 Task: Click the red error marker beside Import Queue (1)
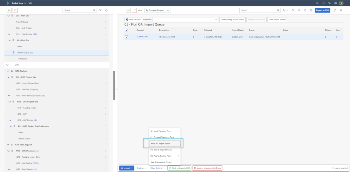[x=13, y=53]
